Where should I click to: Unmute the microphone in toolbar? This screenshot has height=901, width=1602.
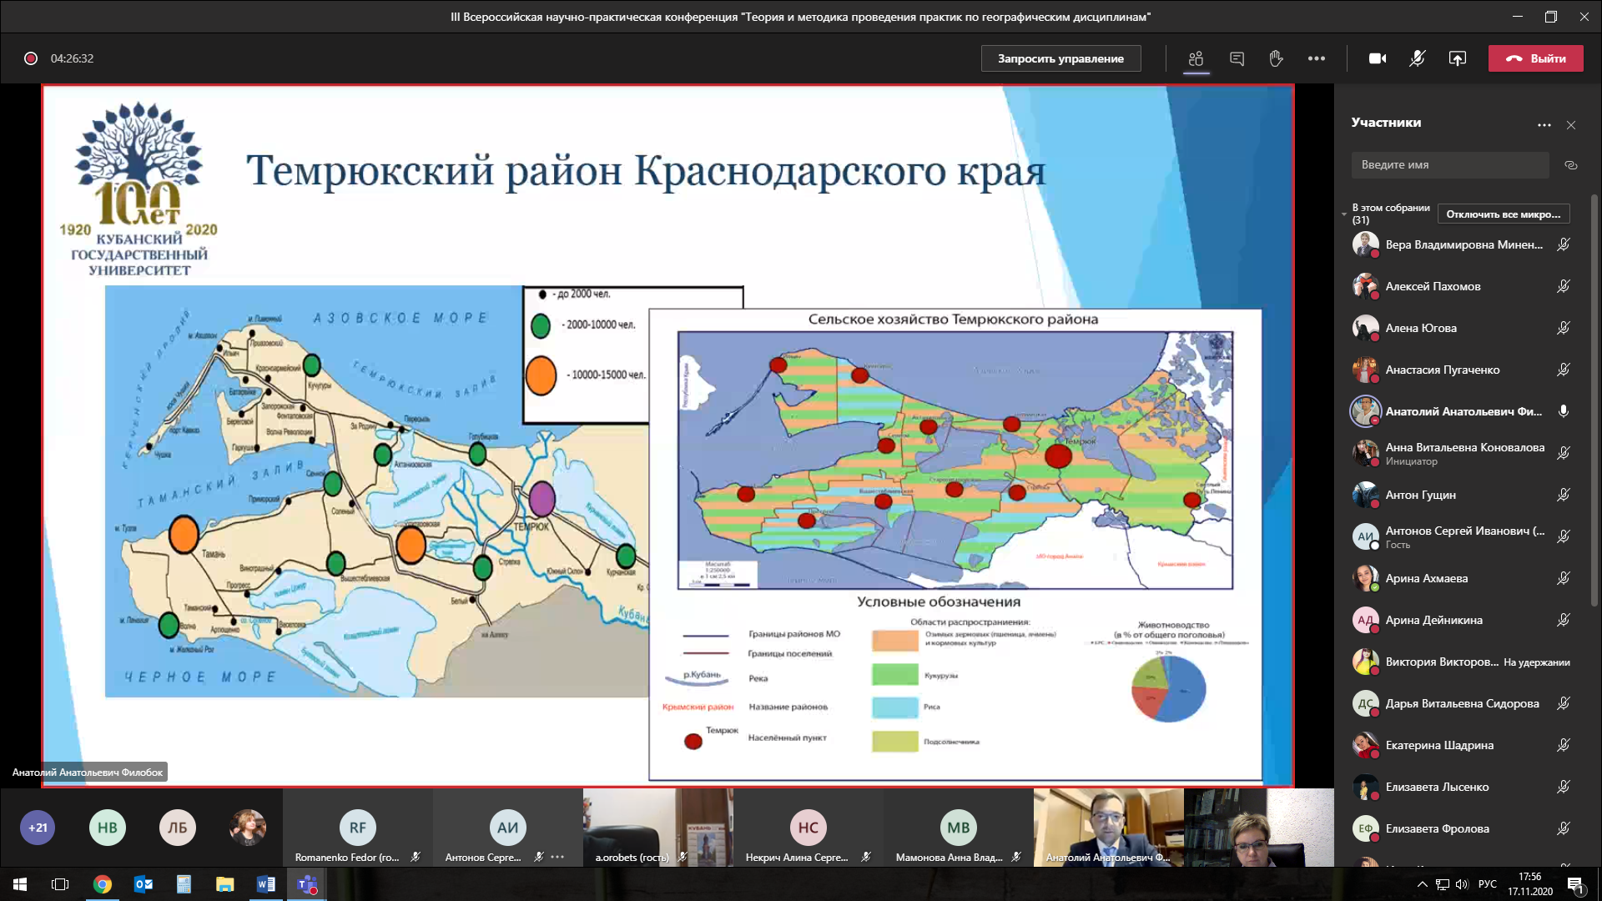[1417, 58]
